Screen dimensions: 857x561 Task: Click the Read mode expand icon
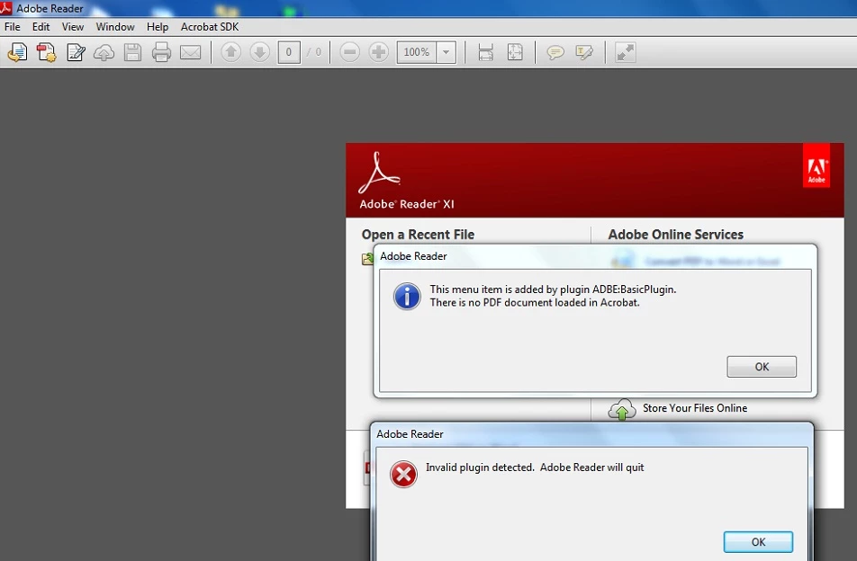click(x=626, y=52)
